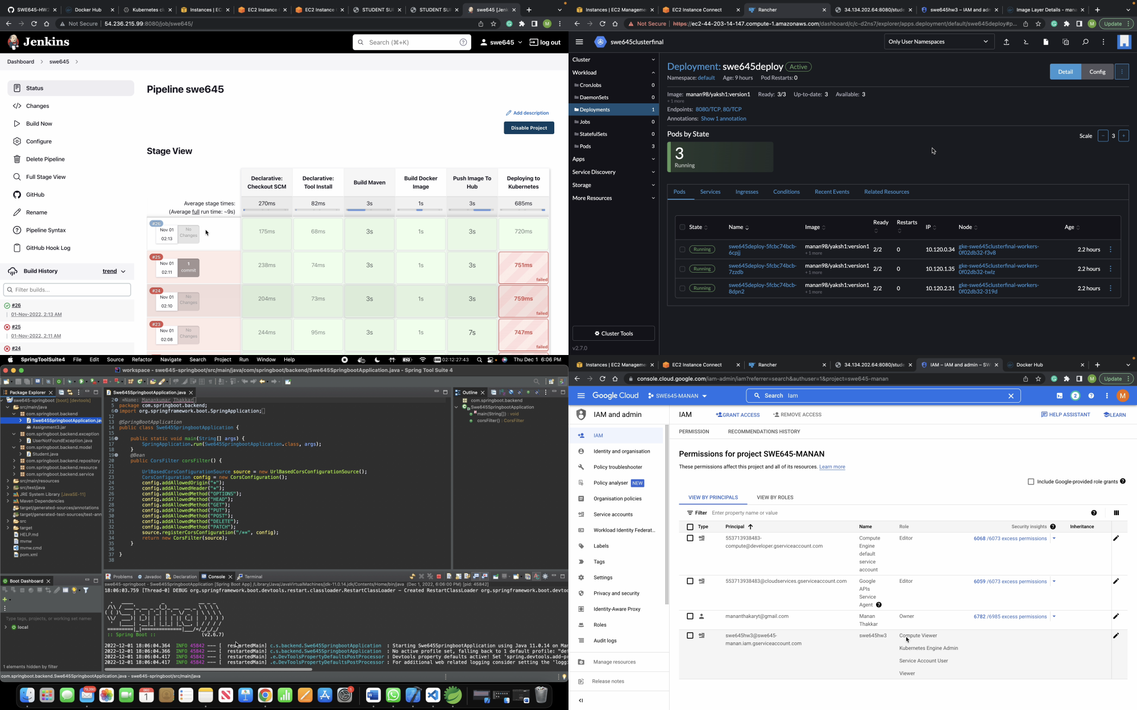The width and height of the screenshot is (1137, 710).
Task: Click Disable Project button
Action: click(x=529, y=128)
